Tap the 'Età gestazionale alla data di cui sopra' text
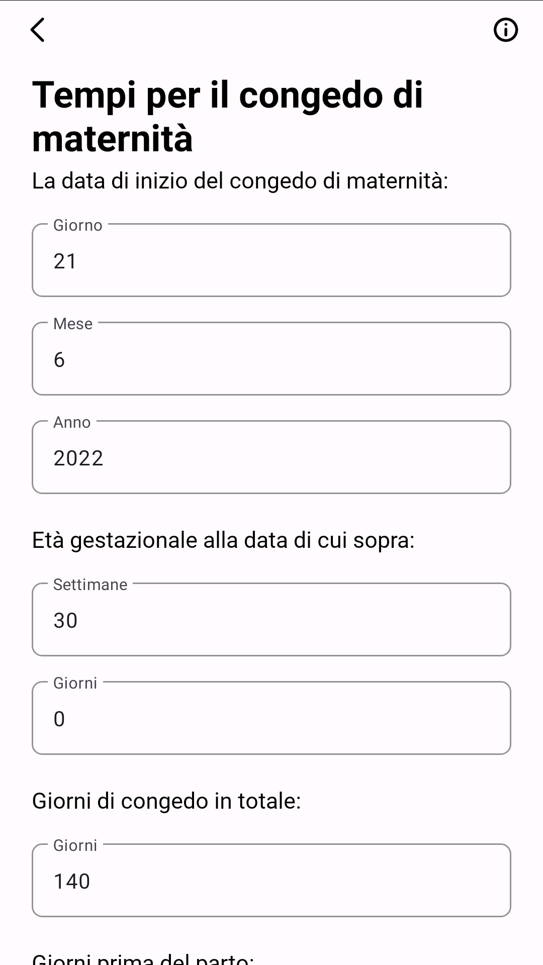 pos(223,540)
